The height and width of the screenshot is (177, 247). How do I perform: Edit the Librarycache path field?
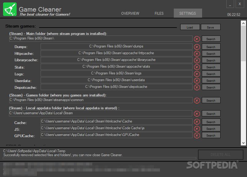point(116,60)
